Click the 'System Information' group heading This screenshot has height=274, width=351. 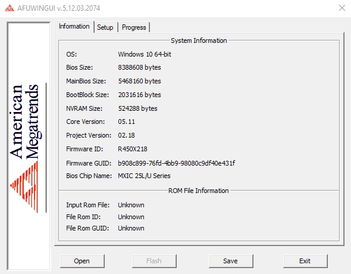tap(199, 41)
